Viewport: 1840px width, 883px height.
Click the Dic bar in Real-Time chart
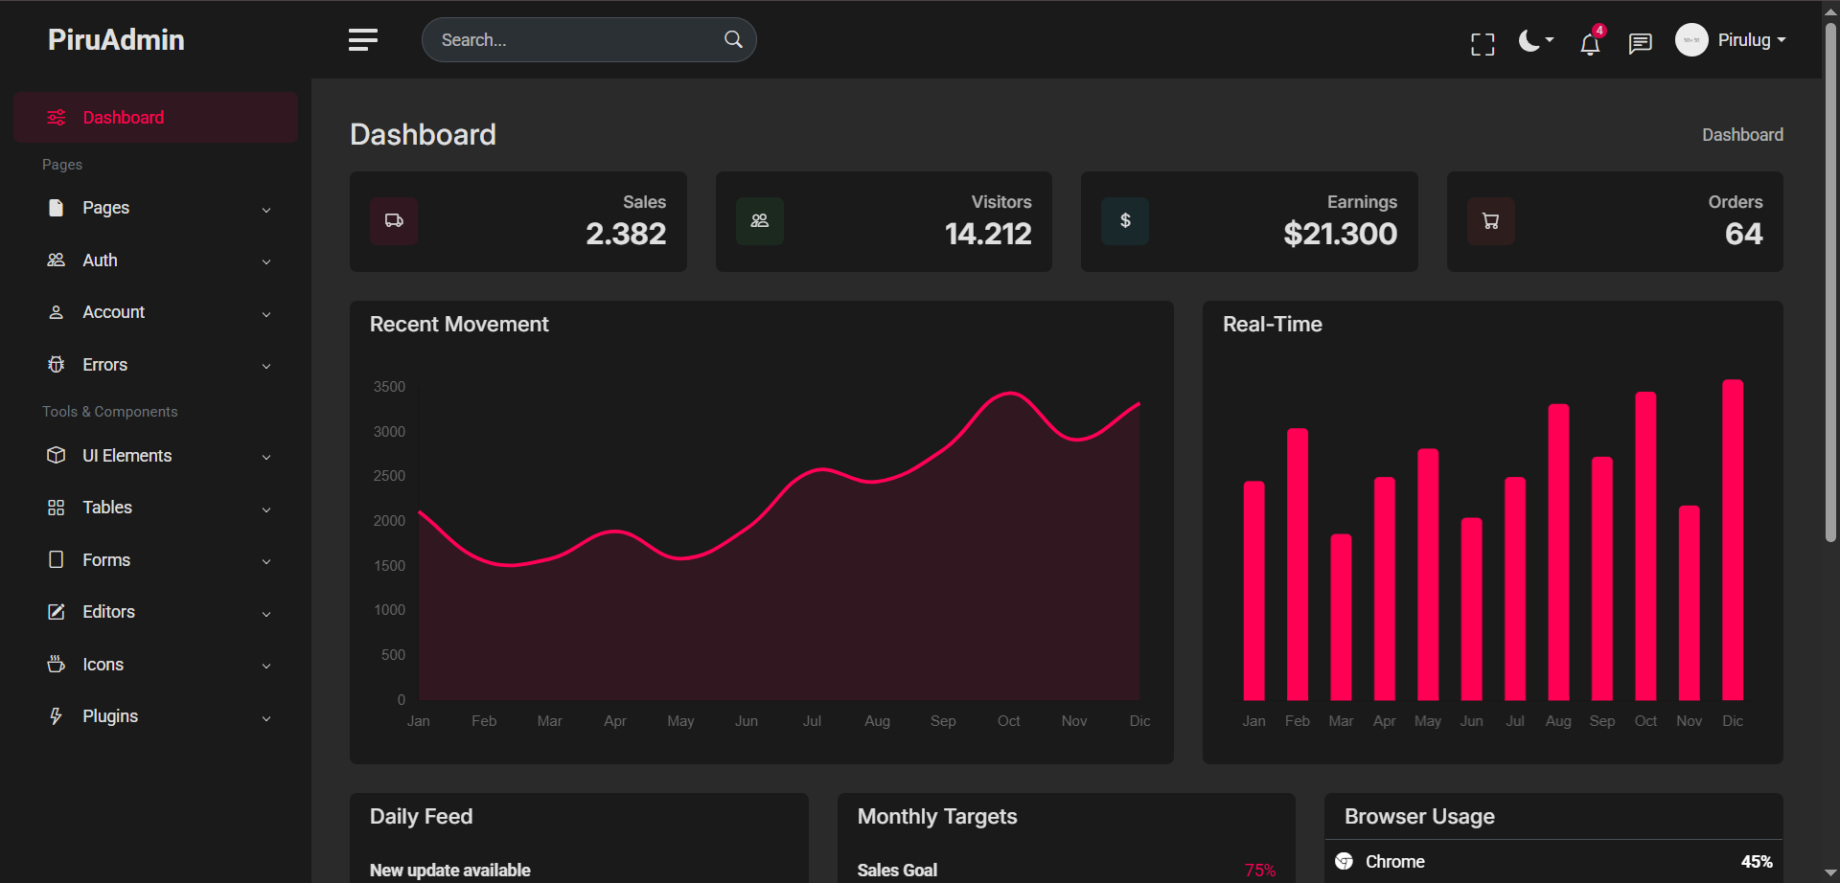pos(1733,540)
